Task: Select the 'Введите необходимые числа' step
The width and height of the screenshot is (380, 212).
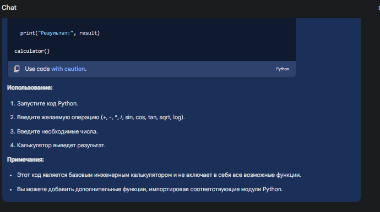Action: (x=57, y=131)
